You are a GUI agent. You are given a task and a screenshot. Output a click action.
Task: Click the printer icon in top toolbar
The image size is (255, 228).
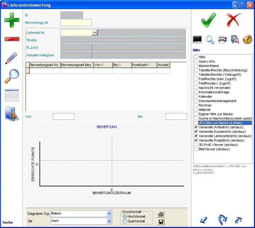click(x=222, y=39)
